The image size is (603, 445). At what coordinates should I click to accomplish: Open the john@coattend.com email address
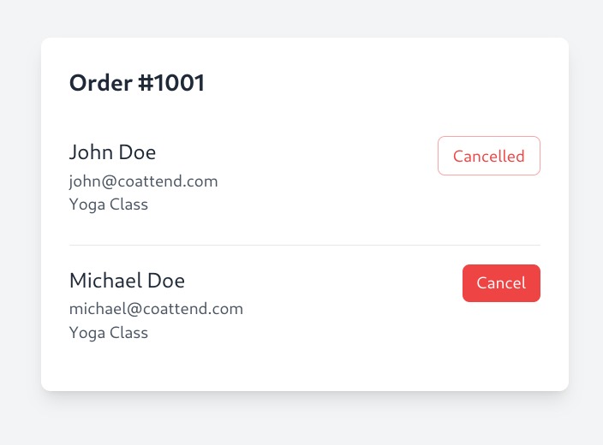pos(143,181)
